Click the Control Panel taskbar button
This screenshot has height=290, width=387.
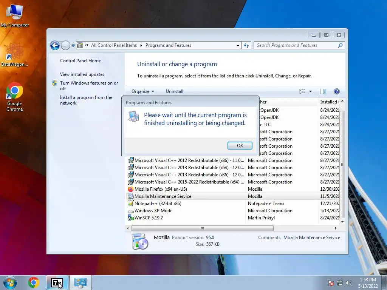80,282
